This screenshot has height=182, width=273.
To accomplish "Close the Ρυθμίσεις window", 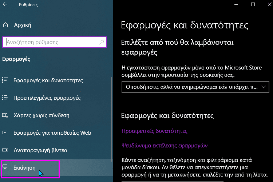I will pos(269,4).
